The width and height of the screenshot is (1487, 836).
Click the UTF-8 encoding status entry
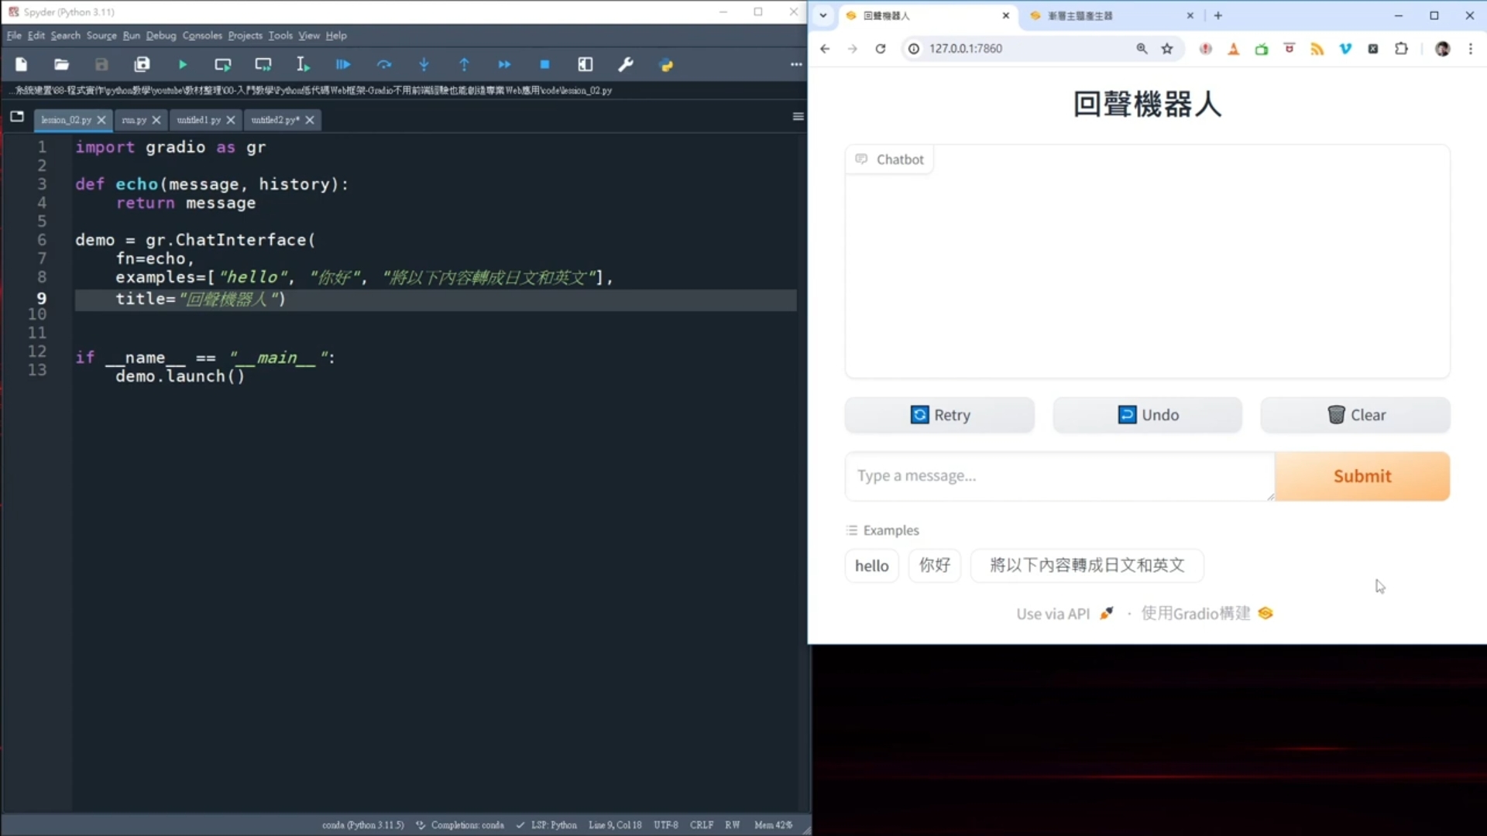(666, 825)
